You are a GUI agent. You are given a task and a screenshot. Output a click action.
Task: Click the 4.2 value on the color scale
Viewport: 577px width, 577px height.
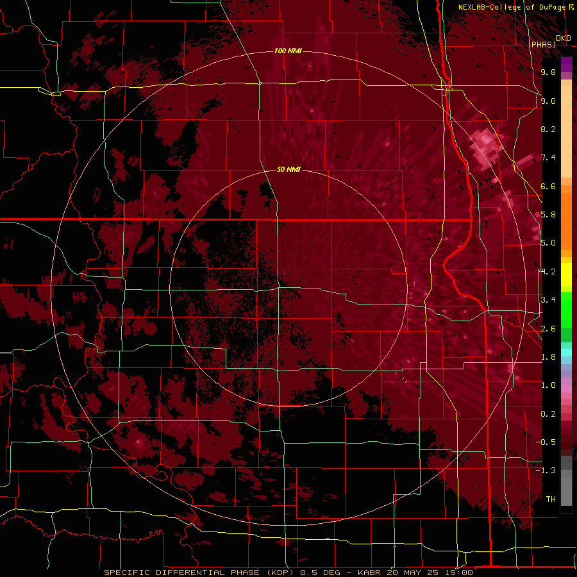(x=548, y=272)
